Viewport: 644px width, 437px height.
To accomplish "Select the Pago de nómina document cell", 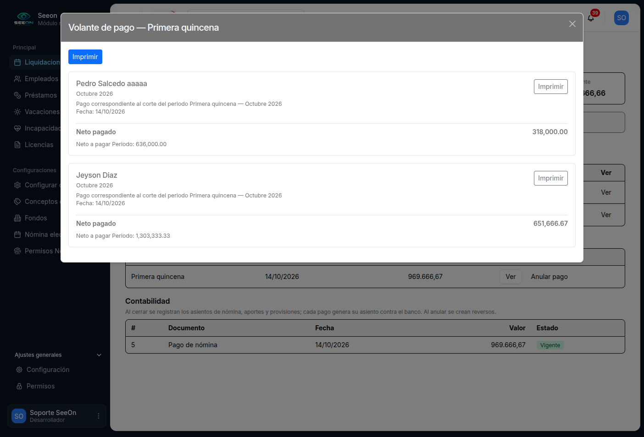I will click(193, 345).
